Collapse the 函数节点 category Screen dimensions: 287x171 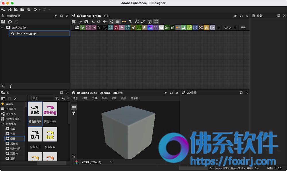pos(3,124)
